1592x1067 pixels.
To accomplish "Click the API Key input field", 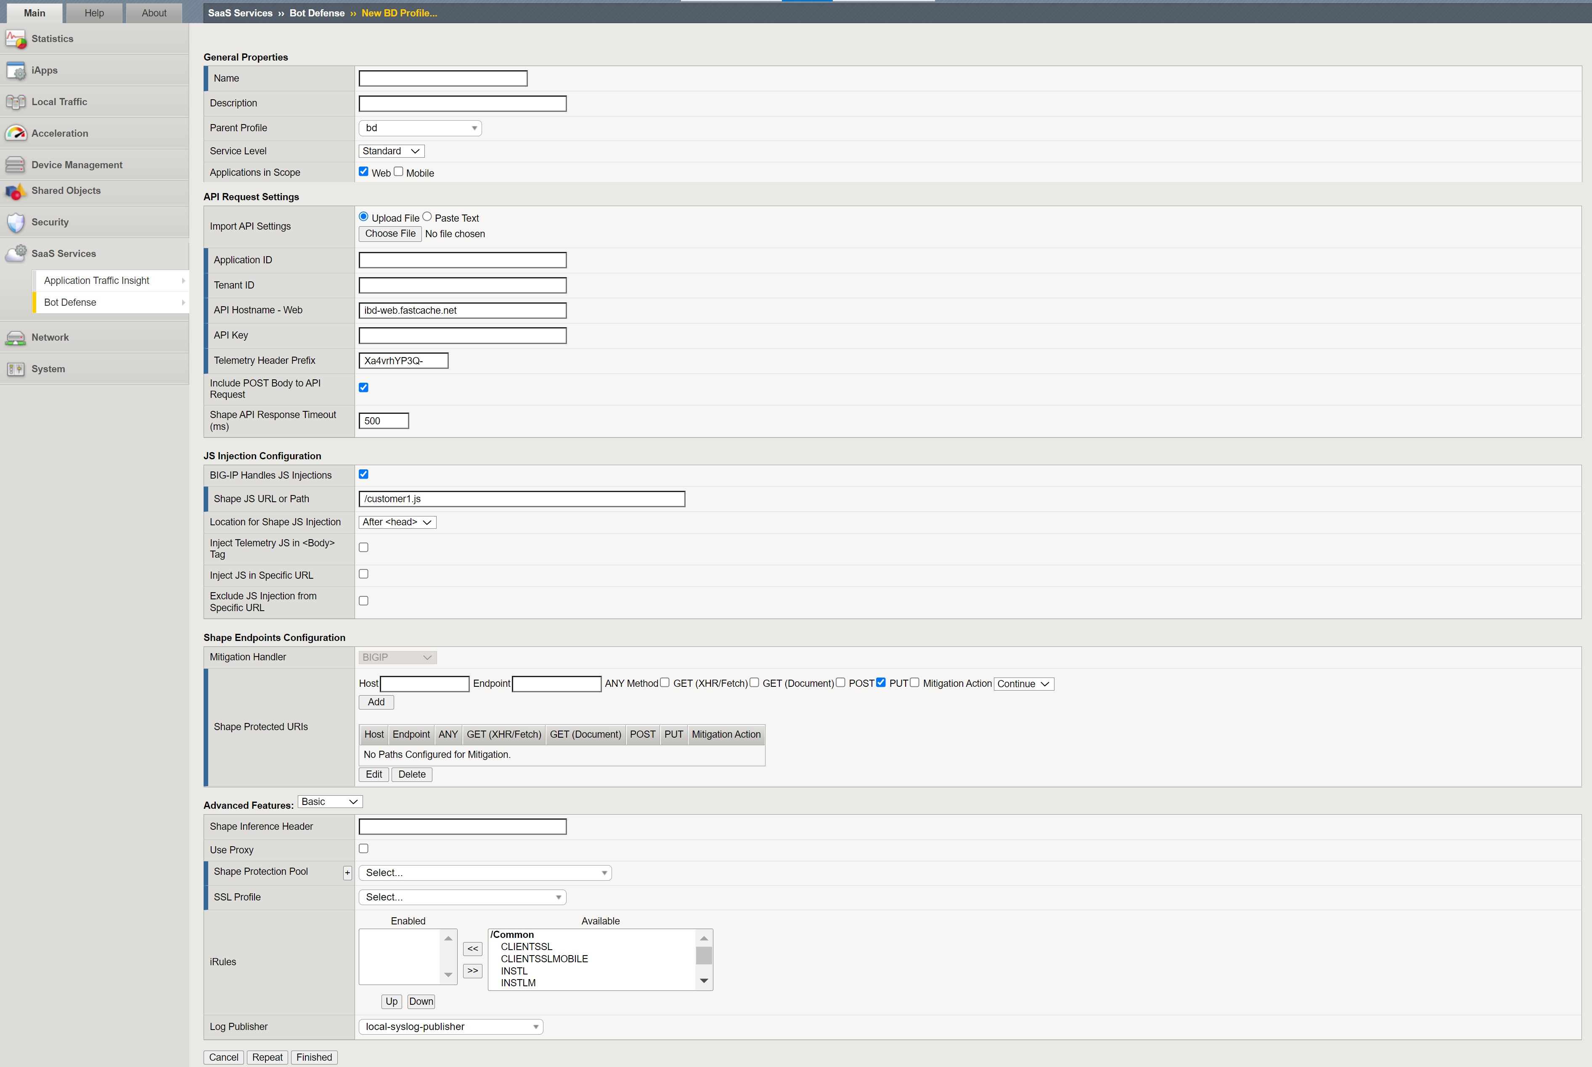I will (x=463, y=336).
